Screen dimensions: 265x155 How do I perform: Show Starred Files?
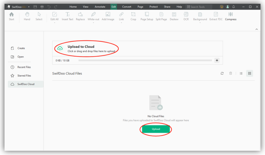click(24, 76)
